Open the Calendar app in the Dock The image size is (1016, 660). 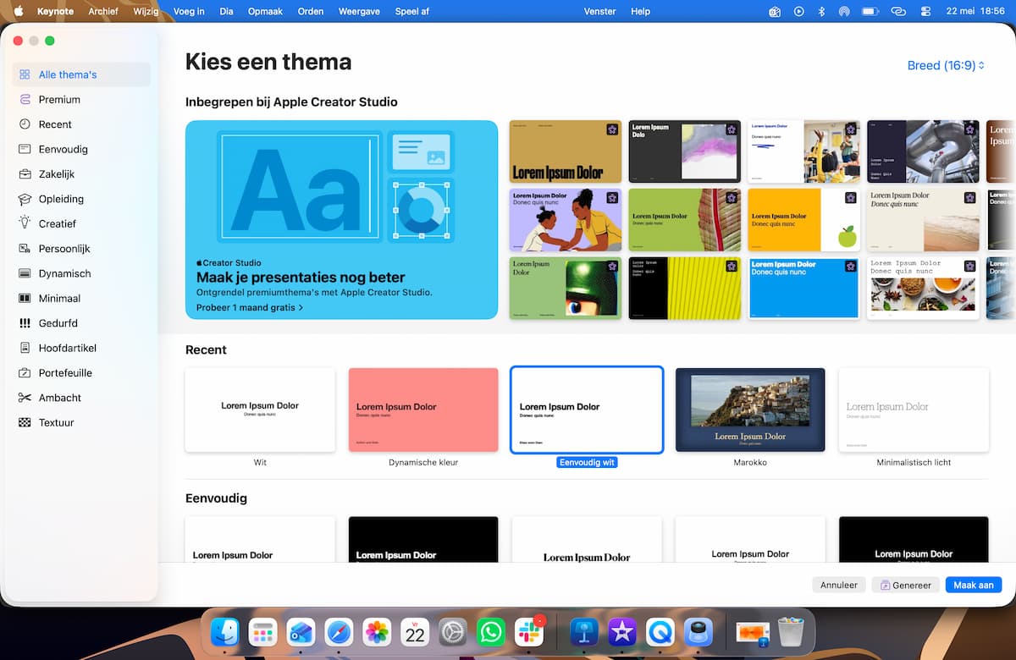point(415,632)
